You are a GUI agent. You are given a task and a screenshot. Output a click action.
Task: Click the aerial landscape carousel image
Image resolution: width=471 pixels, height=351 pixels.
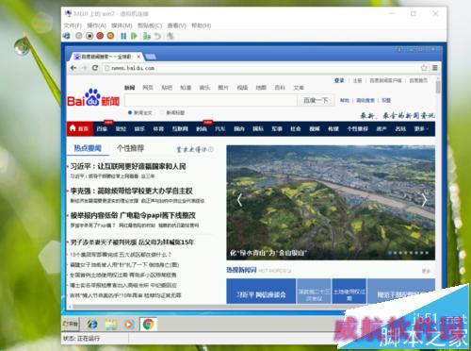click(331, 202)
